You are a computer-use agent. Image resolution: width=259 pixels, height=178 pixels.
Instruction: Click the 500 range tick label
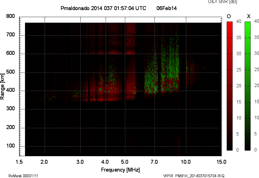[11, 72]
